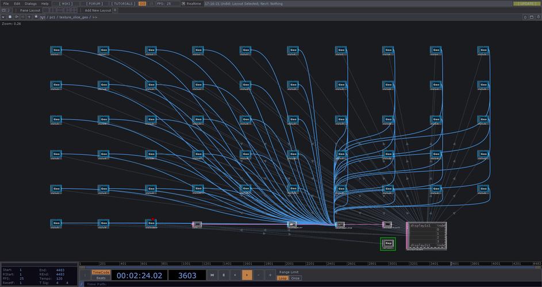Step back one frame with minus button
542x287 pixels.
(259, 275)
